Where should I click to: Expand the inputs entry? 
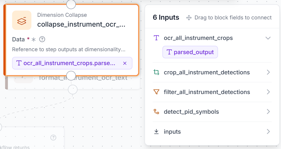[x=268, y=131]
